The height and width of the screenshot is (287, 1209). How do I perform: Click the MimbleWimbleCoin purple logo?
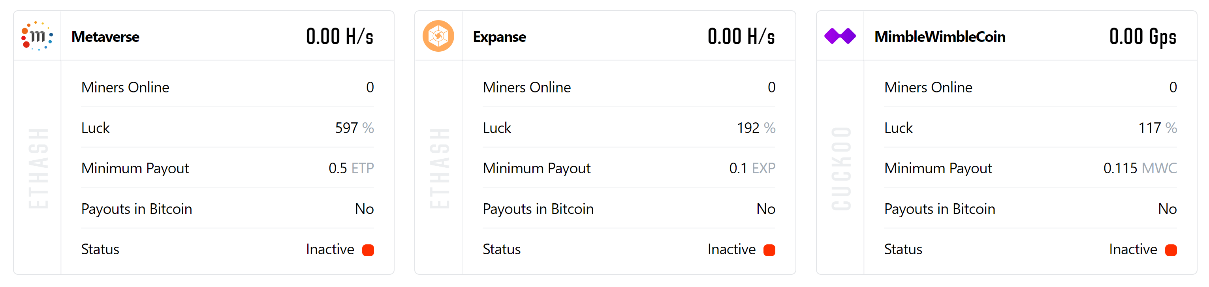click(x=840, y=35)
